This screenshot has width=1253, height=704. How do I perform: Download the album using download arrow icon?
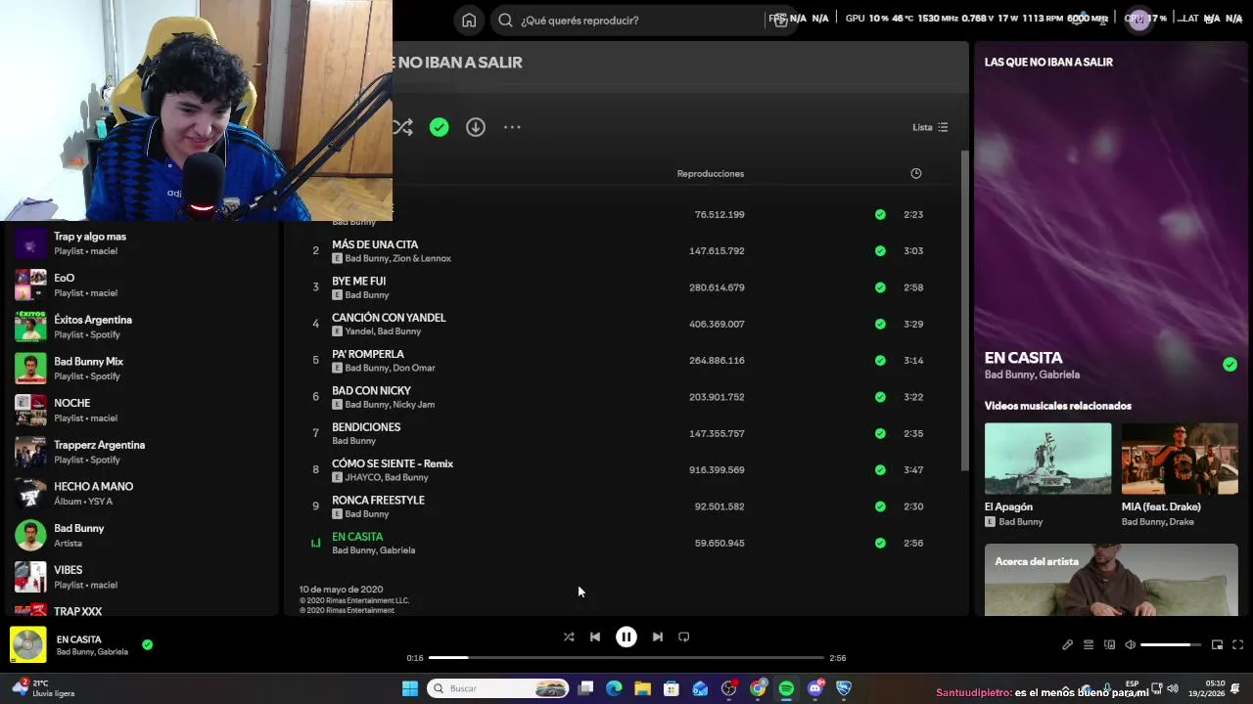coord(476,127)
